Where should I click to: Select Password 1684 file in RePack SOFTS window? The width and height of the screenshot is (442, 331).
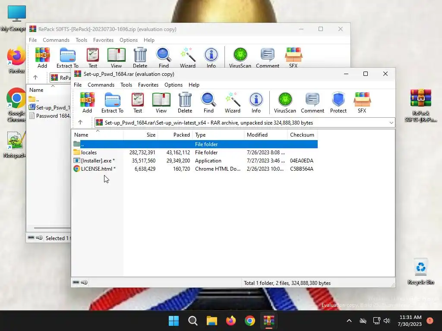(x=50, y=116)
